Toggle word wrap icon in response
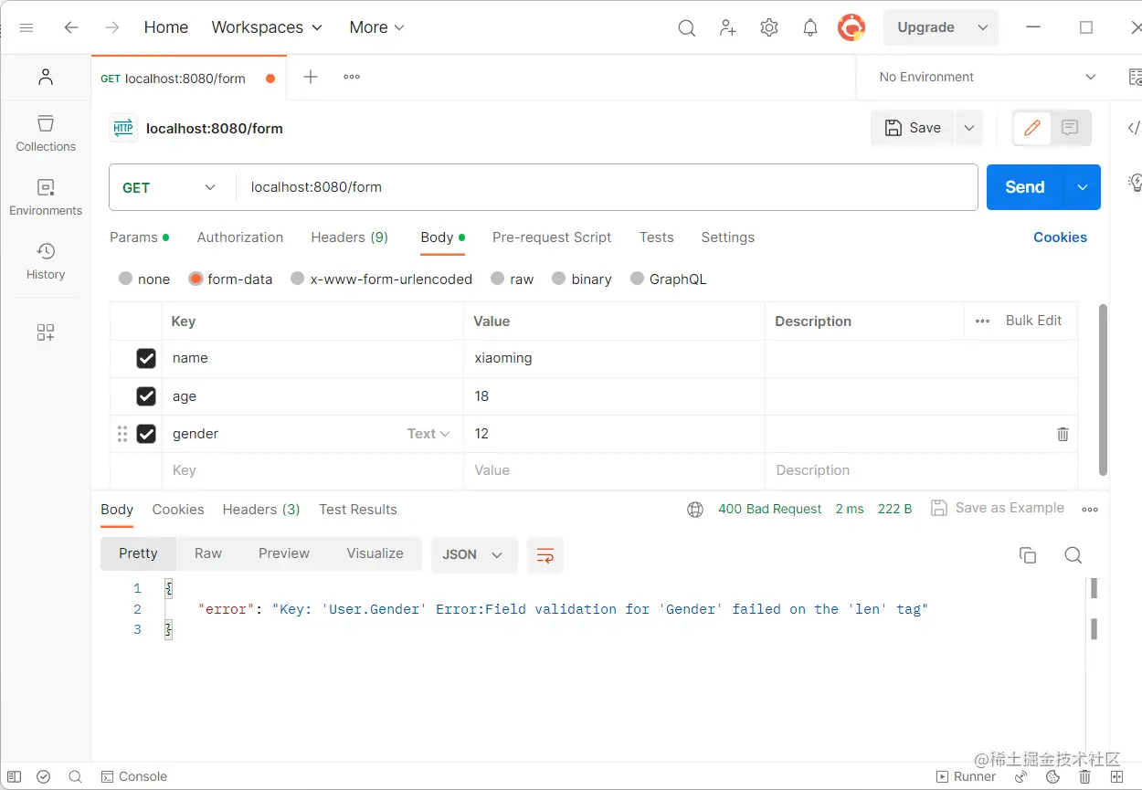Screen dimensions: 1142x790 (x=545, y=554)
